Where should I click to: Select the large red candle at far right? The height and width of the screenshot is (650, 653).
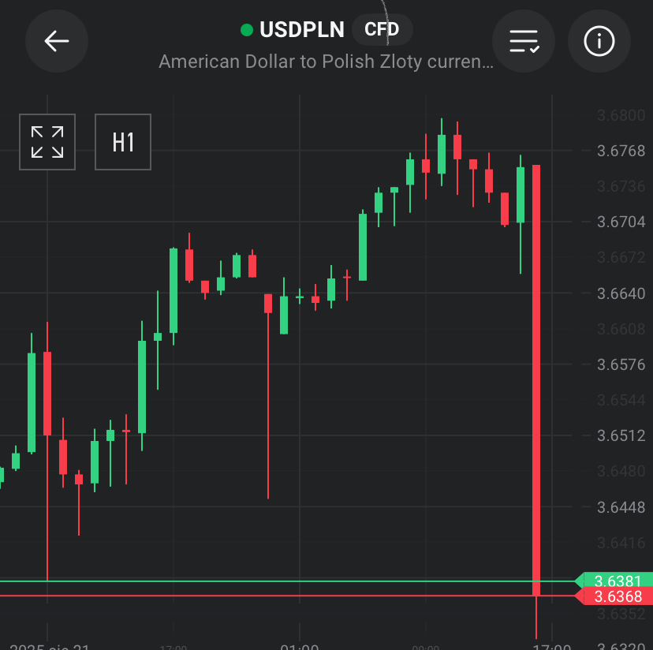pos(536,379)
